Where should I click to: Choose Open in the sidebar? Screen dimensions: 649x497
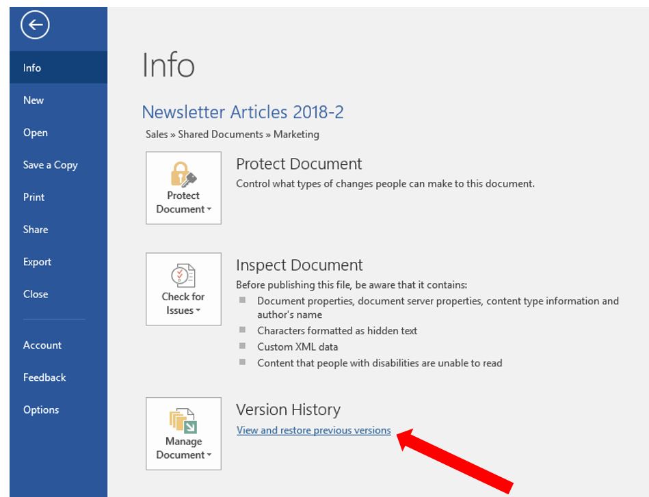[x=58, y=133]
